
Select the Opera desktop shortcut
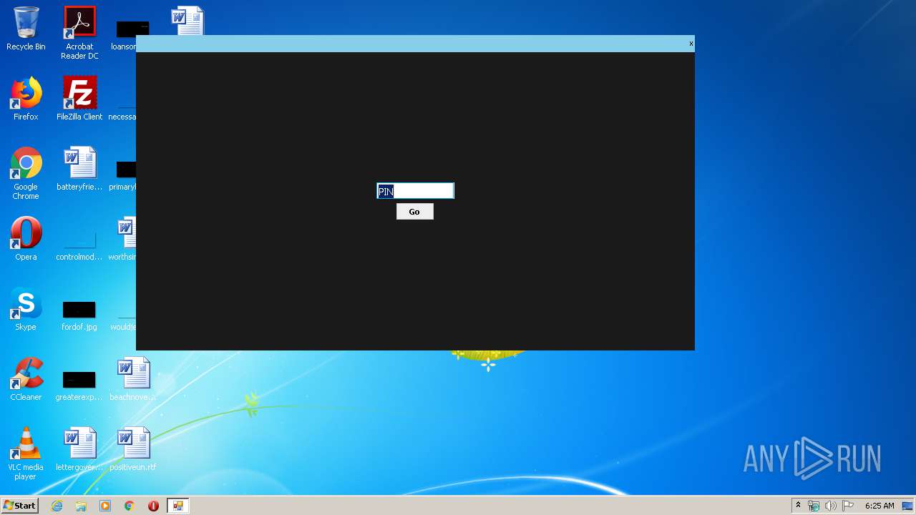(26, 239)
